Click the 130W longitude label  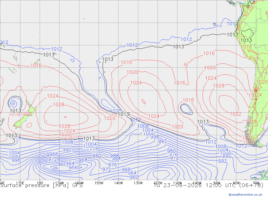[138, 183]
